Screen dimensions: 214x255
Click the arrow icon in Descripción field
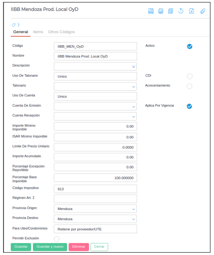click(133, 66)
